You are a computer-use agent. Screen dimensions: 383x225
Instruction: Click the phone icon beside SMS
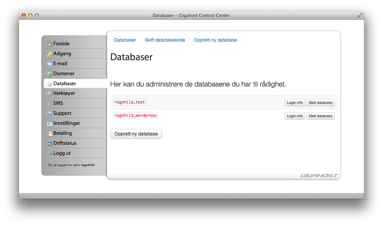coord(50,104)
